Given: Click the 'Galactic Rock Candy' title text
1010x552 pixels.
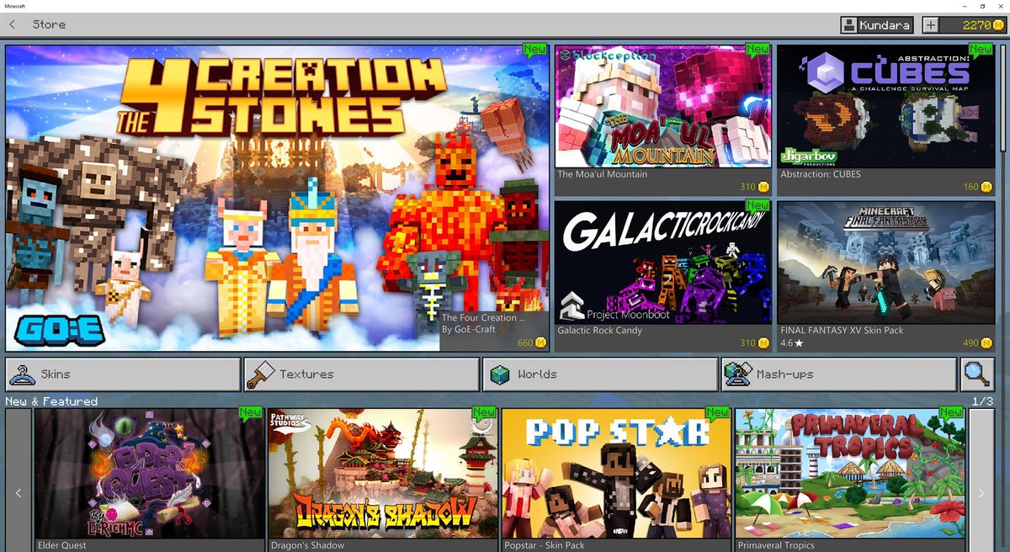Looking at the screenshot, I should [x=599, y=331].
